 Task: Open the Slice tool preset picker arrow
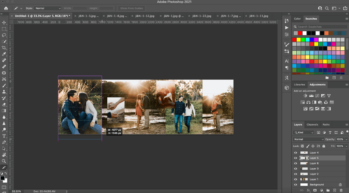pos(21,9)
